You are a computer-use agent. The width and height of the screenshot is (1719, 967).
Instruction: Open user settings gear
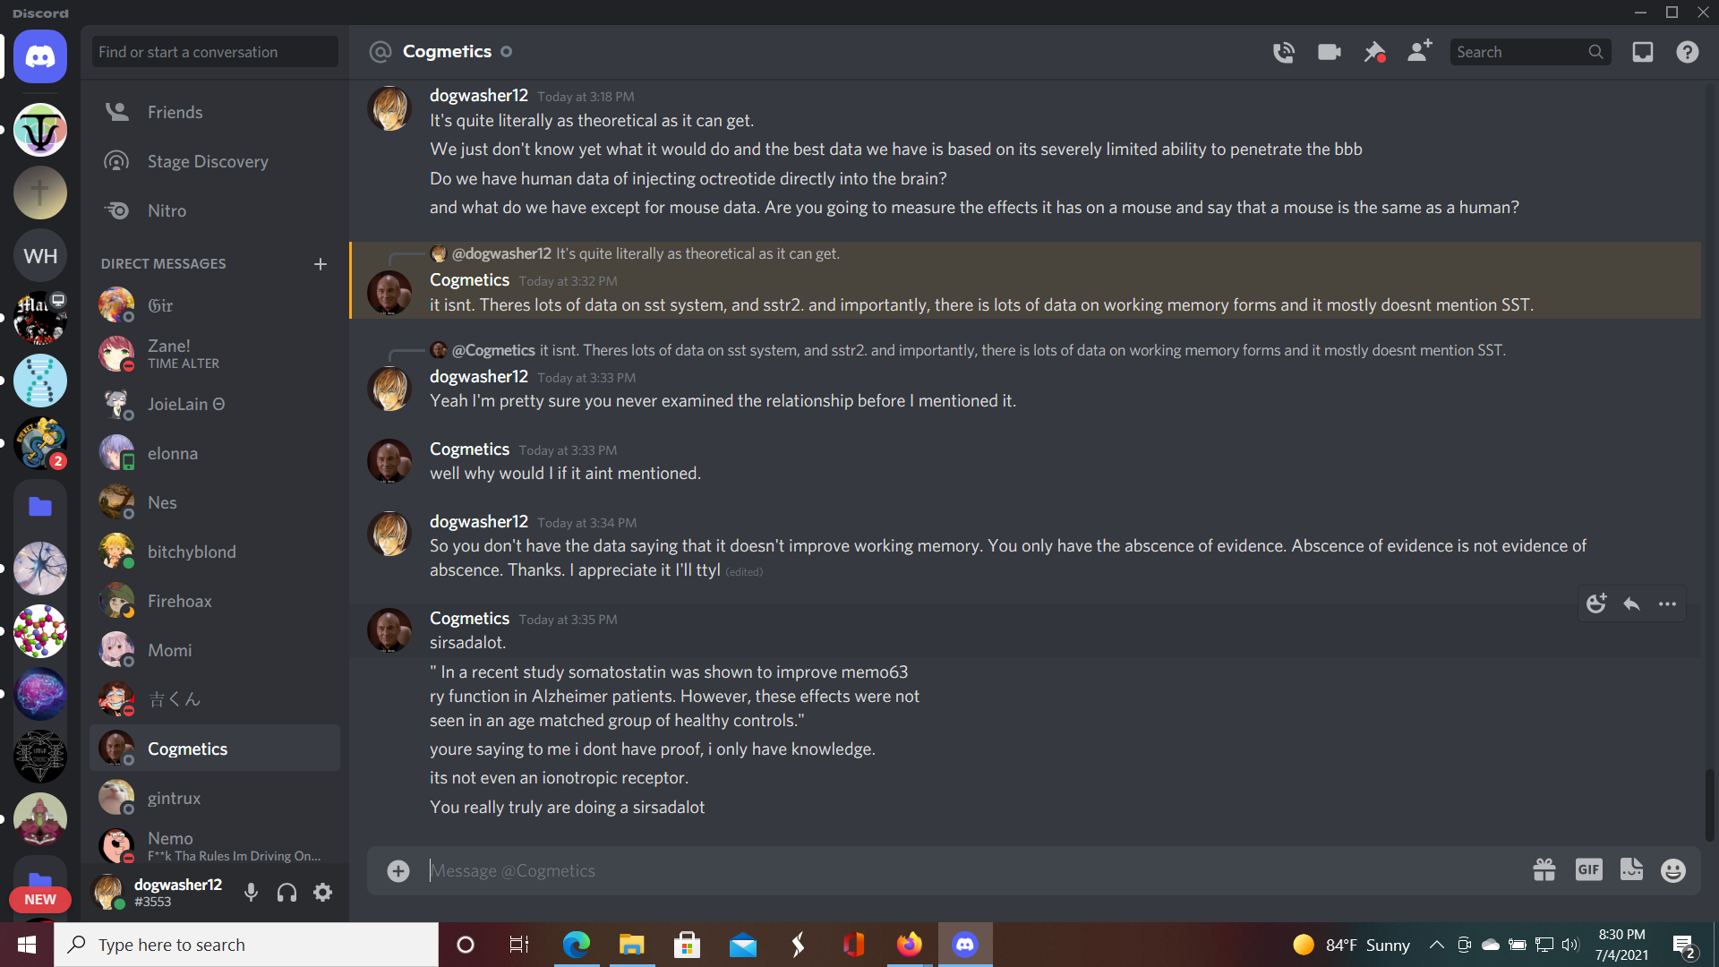322,893
